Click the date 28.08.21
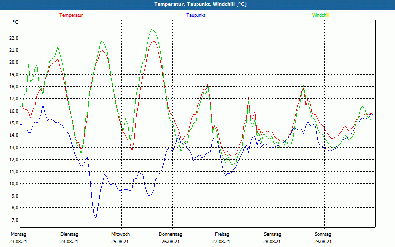 pyautogui.click(x=272, y=242)
